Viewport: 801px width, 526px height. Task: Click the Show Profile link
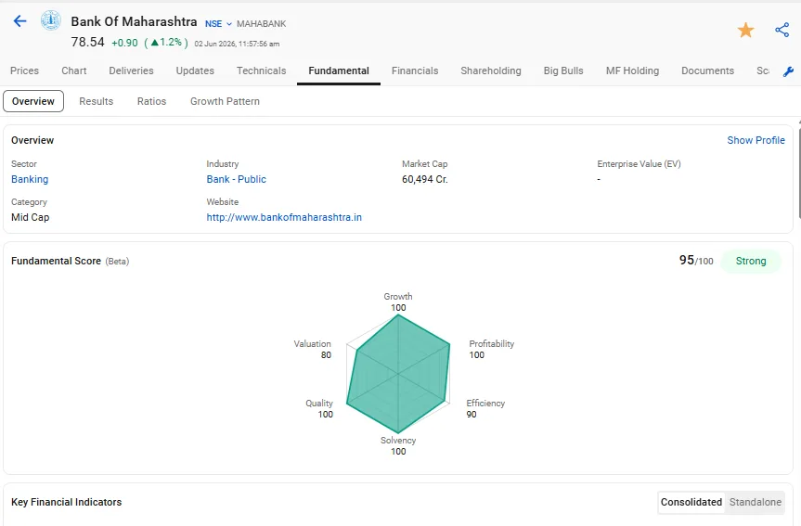[756, 140]
